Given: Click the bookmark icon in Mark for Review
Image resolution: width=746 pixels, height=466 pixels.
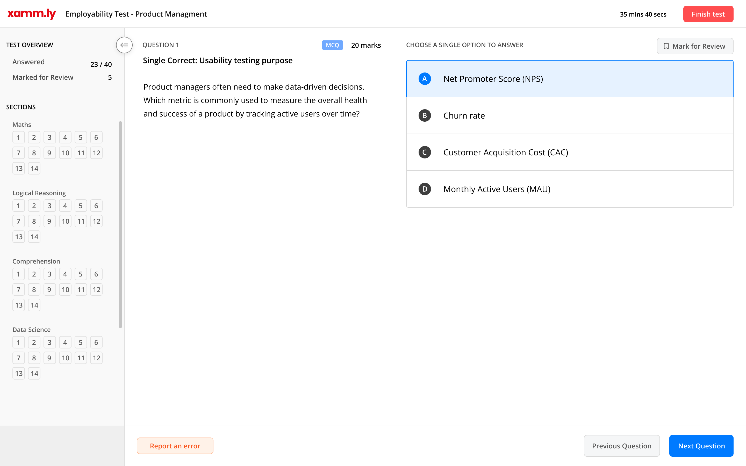Looking at the screenshot, I should click(x=666, y=46).
